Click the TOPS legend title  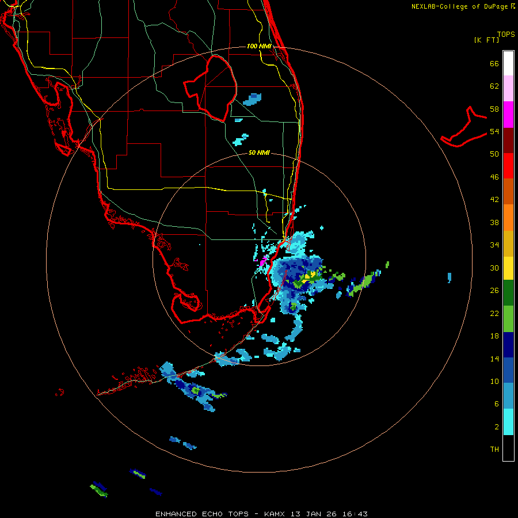(506, 34)
